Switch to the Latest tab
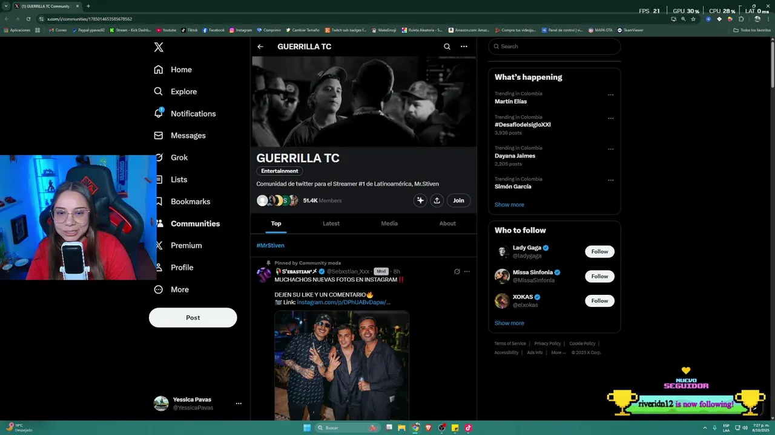This screenshot has width=775, height=435. click(x=331, y=224)
